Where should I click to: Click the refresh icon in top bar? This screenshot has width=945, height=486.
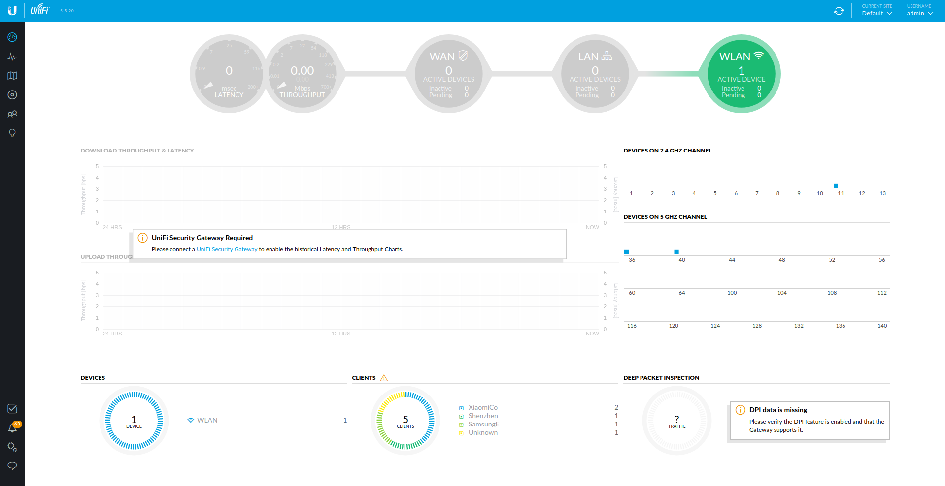click(839, 11)
